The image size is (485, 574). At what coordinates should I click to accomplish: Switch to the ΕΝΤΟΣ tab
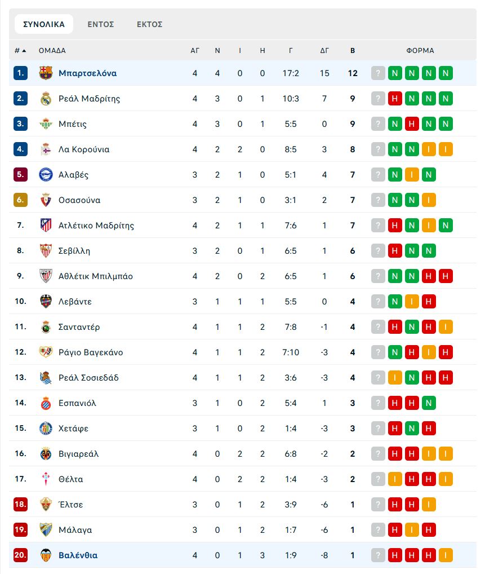101,24
